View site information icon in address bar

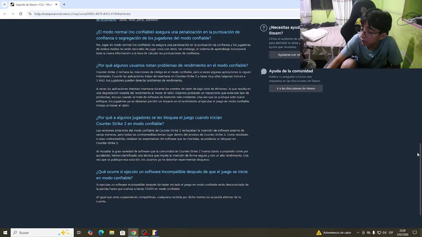pos(30,14)
